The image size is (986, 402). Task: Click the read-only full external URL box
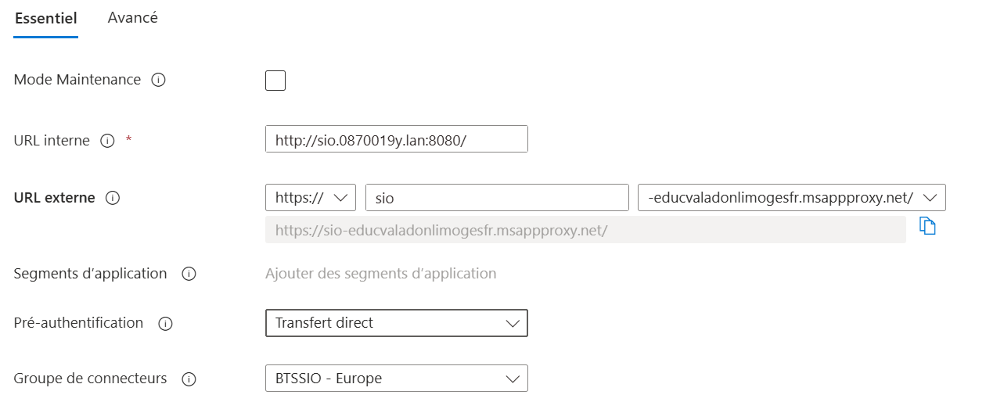coord(585,231)
